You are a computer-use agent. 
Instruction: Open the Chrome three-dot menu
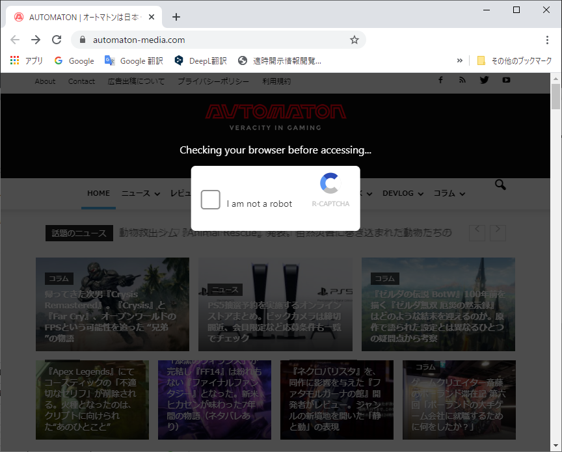[547, 40]
